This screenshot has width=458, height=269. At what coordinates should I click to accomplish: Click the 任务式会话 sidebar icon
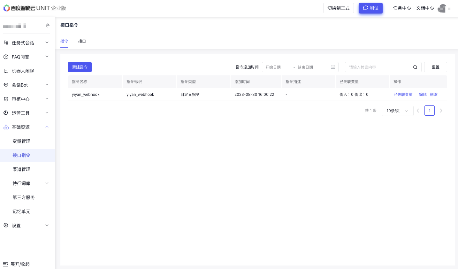pos(6,42)
